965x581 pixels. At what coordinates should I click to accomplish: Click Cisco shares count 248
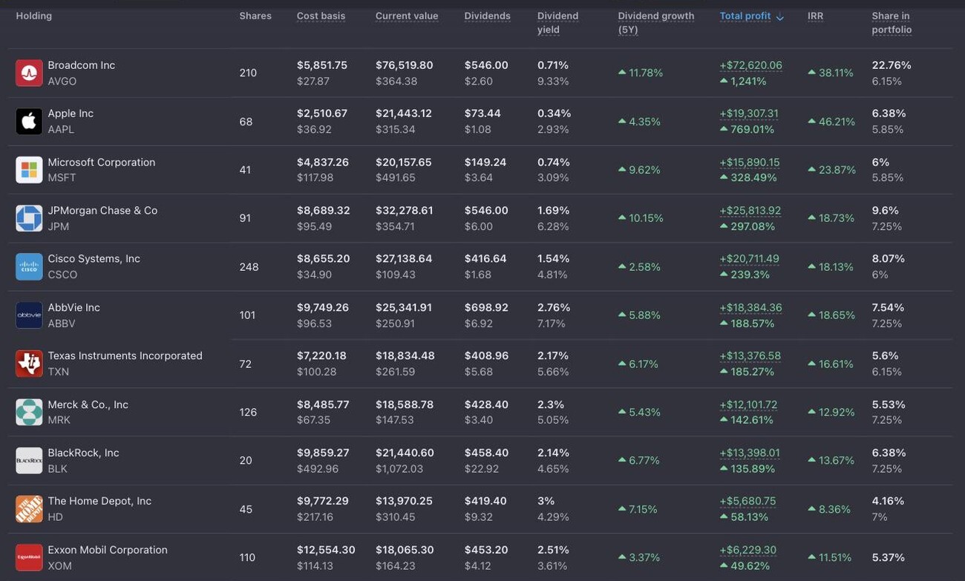click(x=249, y=266)
